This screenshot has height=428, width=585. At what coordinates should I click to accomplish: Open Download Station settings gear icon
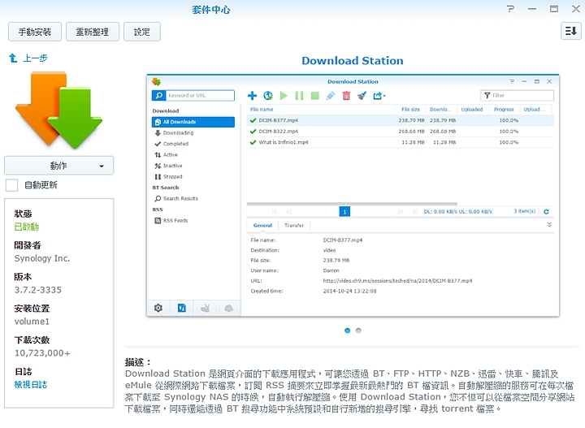158,308
